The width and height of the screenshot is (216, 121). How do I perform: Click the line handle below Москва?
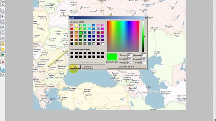coord(111,14)
